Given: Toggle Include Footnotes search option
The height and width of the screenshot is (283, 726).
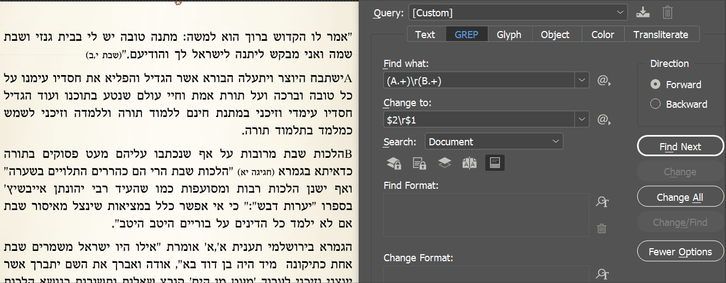Looking at the screenshot, I should [x=494, y=163].
